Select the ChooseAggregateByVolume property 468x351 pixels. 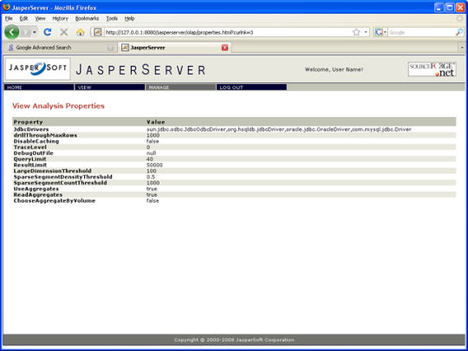(x=55, y=201)
